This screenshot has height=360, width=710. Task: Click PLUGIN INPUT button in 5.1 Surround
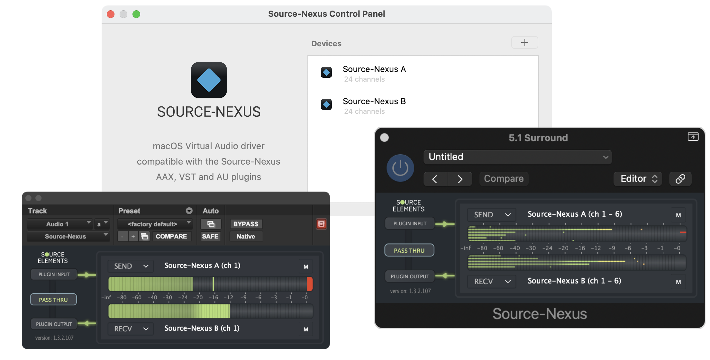pyautogui.click(x=410, y=223)
